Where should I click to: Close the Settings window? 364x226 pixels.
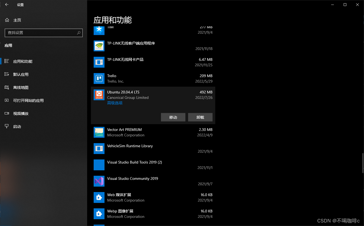click(x=357, y=5)
